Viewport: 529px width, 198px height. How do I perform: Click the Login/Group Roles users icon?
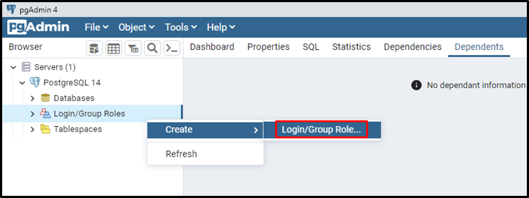click(45, 114)
